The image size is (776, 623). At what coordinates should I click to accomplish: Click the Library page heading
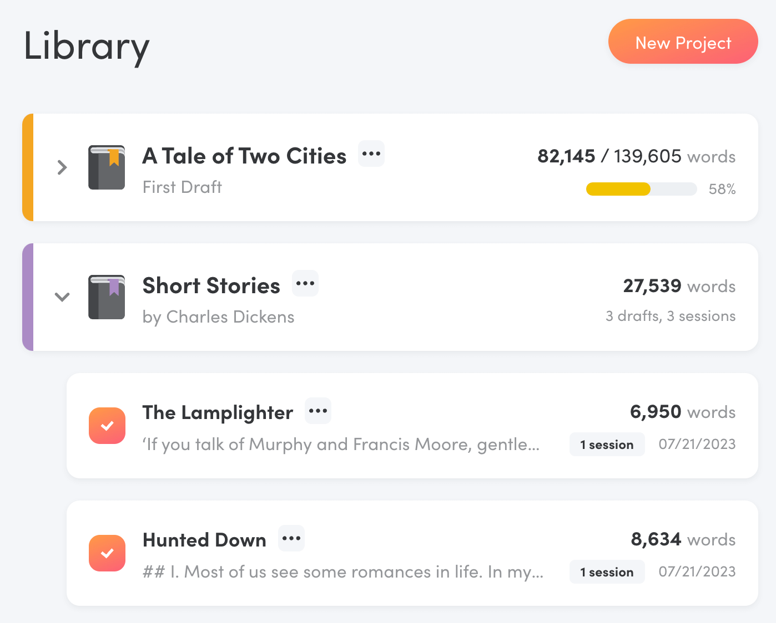(x=87, y=47)
